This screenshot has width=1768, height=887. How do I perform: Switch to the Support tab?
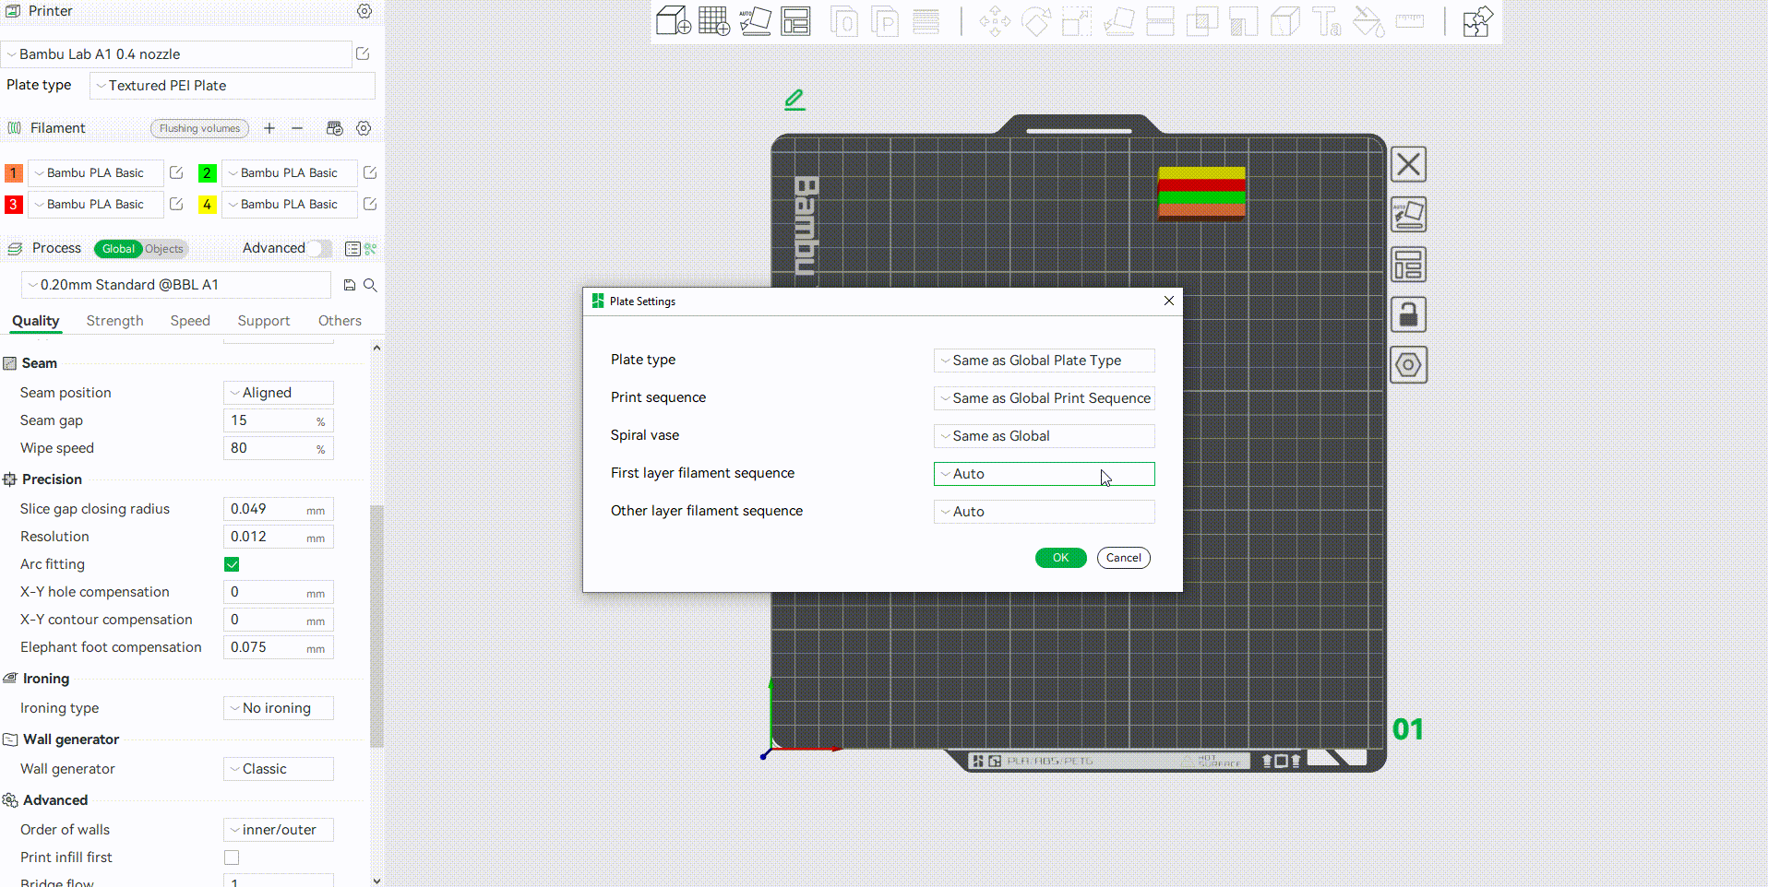pos(264,321)
